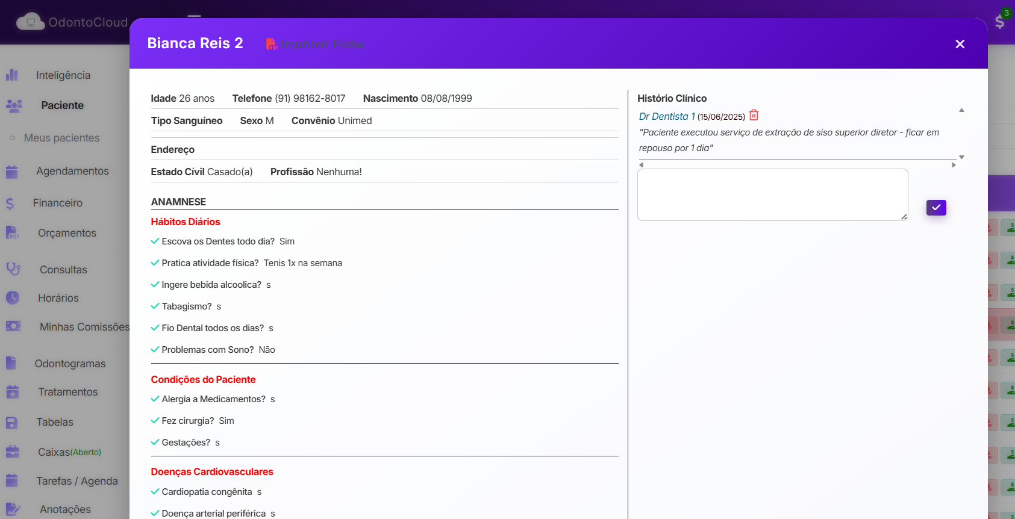Delete the Dr Dentista 1 history entry

(754, 116)
